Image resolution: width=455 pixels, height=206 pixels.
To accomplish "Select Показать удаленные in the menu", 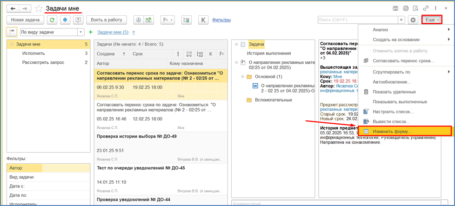I will coord(406,92).
